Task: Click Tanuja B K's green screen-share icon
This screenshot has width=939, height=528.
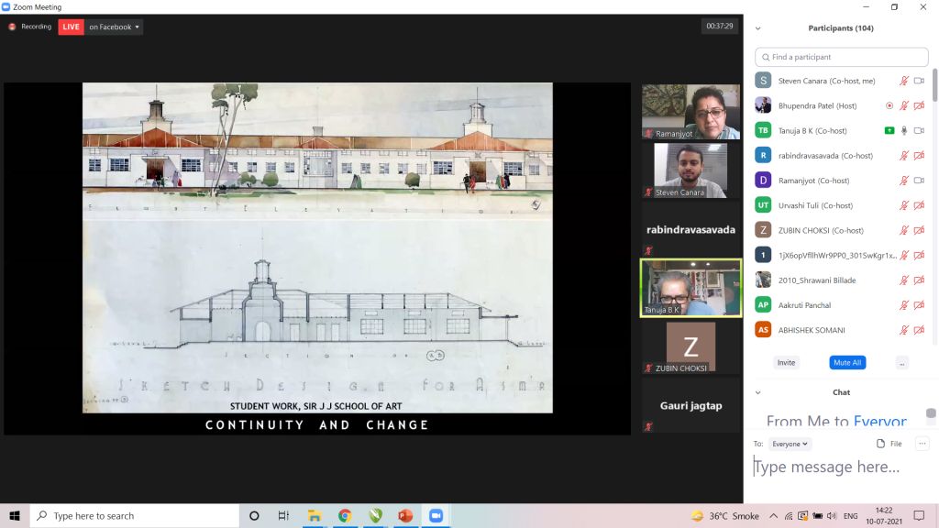Action: click(x=889, y=130)
